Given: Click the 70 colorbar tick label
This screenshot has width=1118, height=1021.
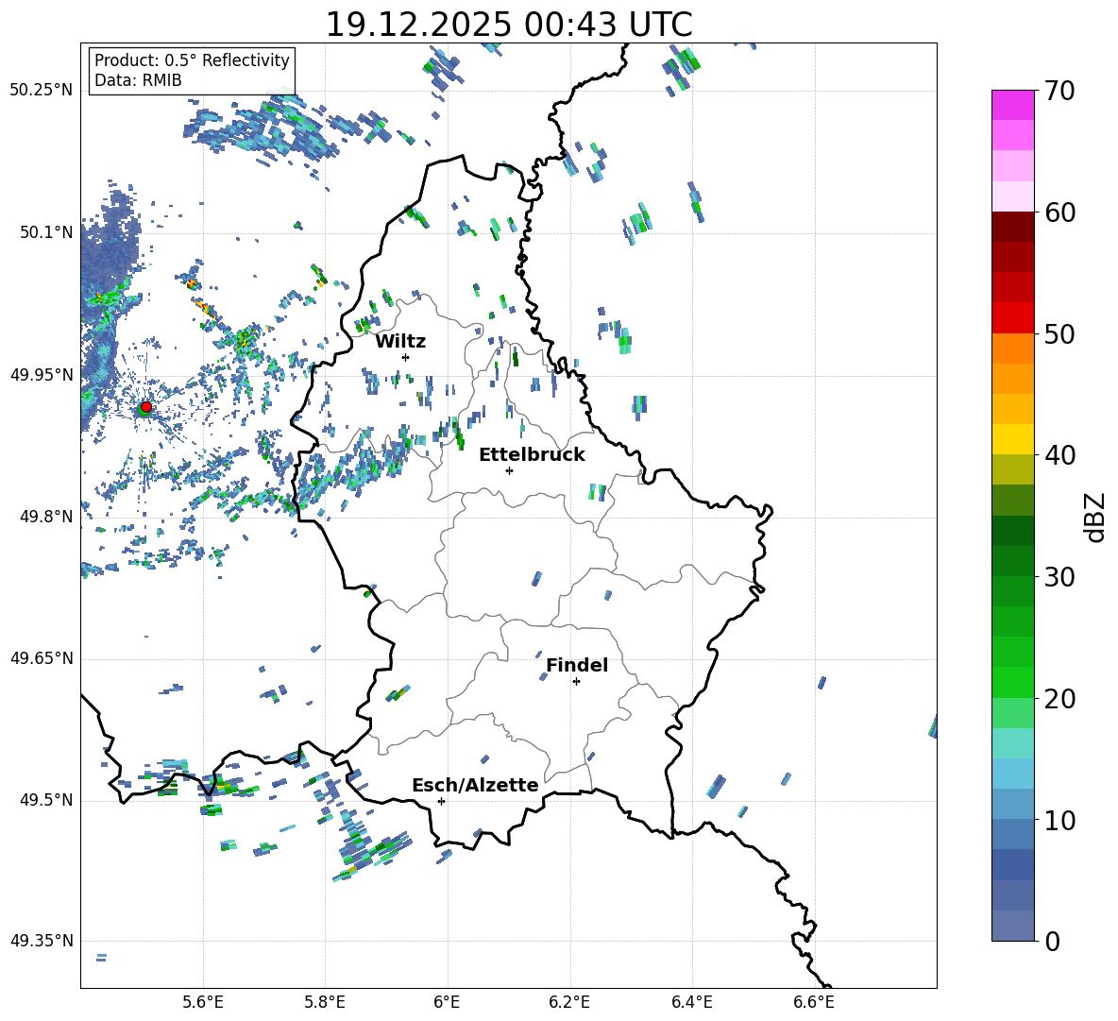Looking at the screenshot, I should click(x=1060, y=91).
